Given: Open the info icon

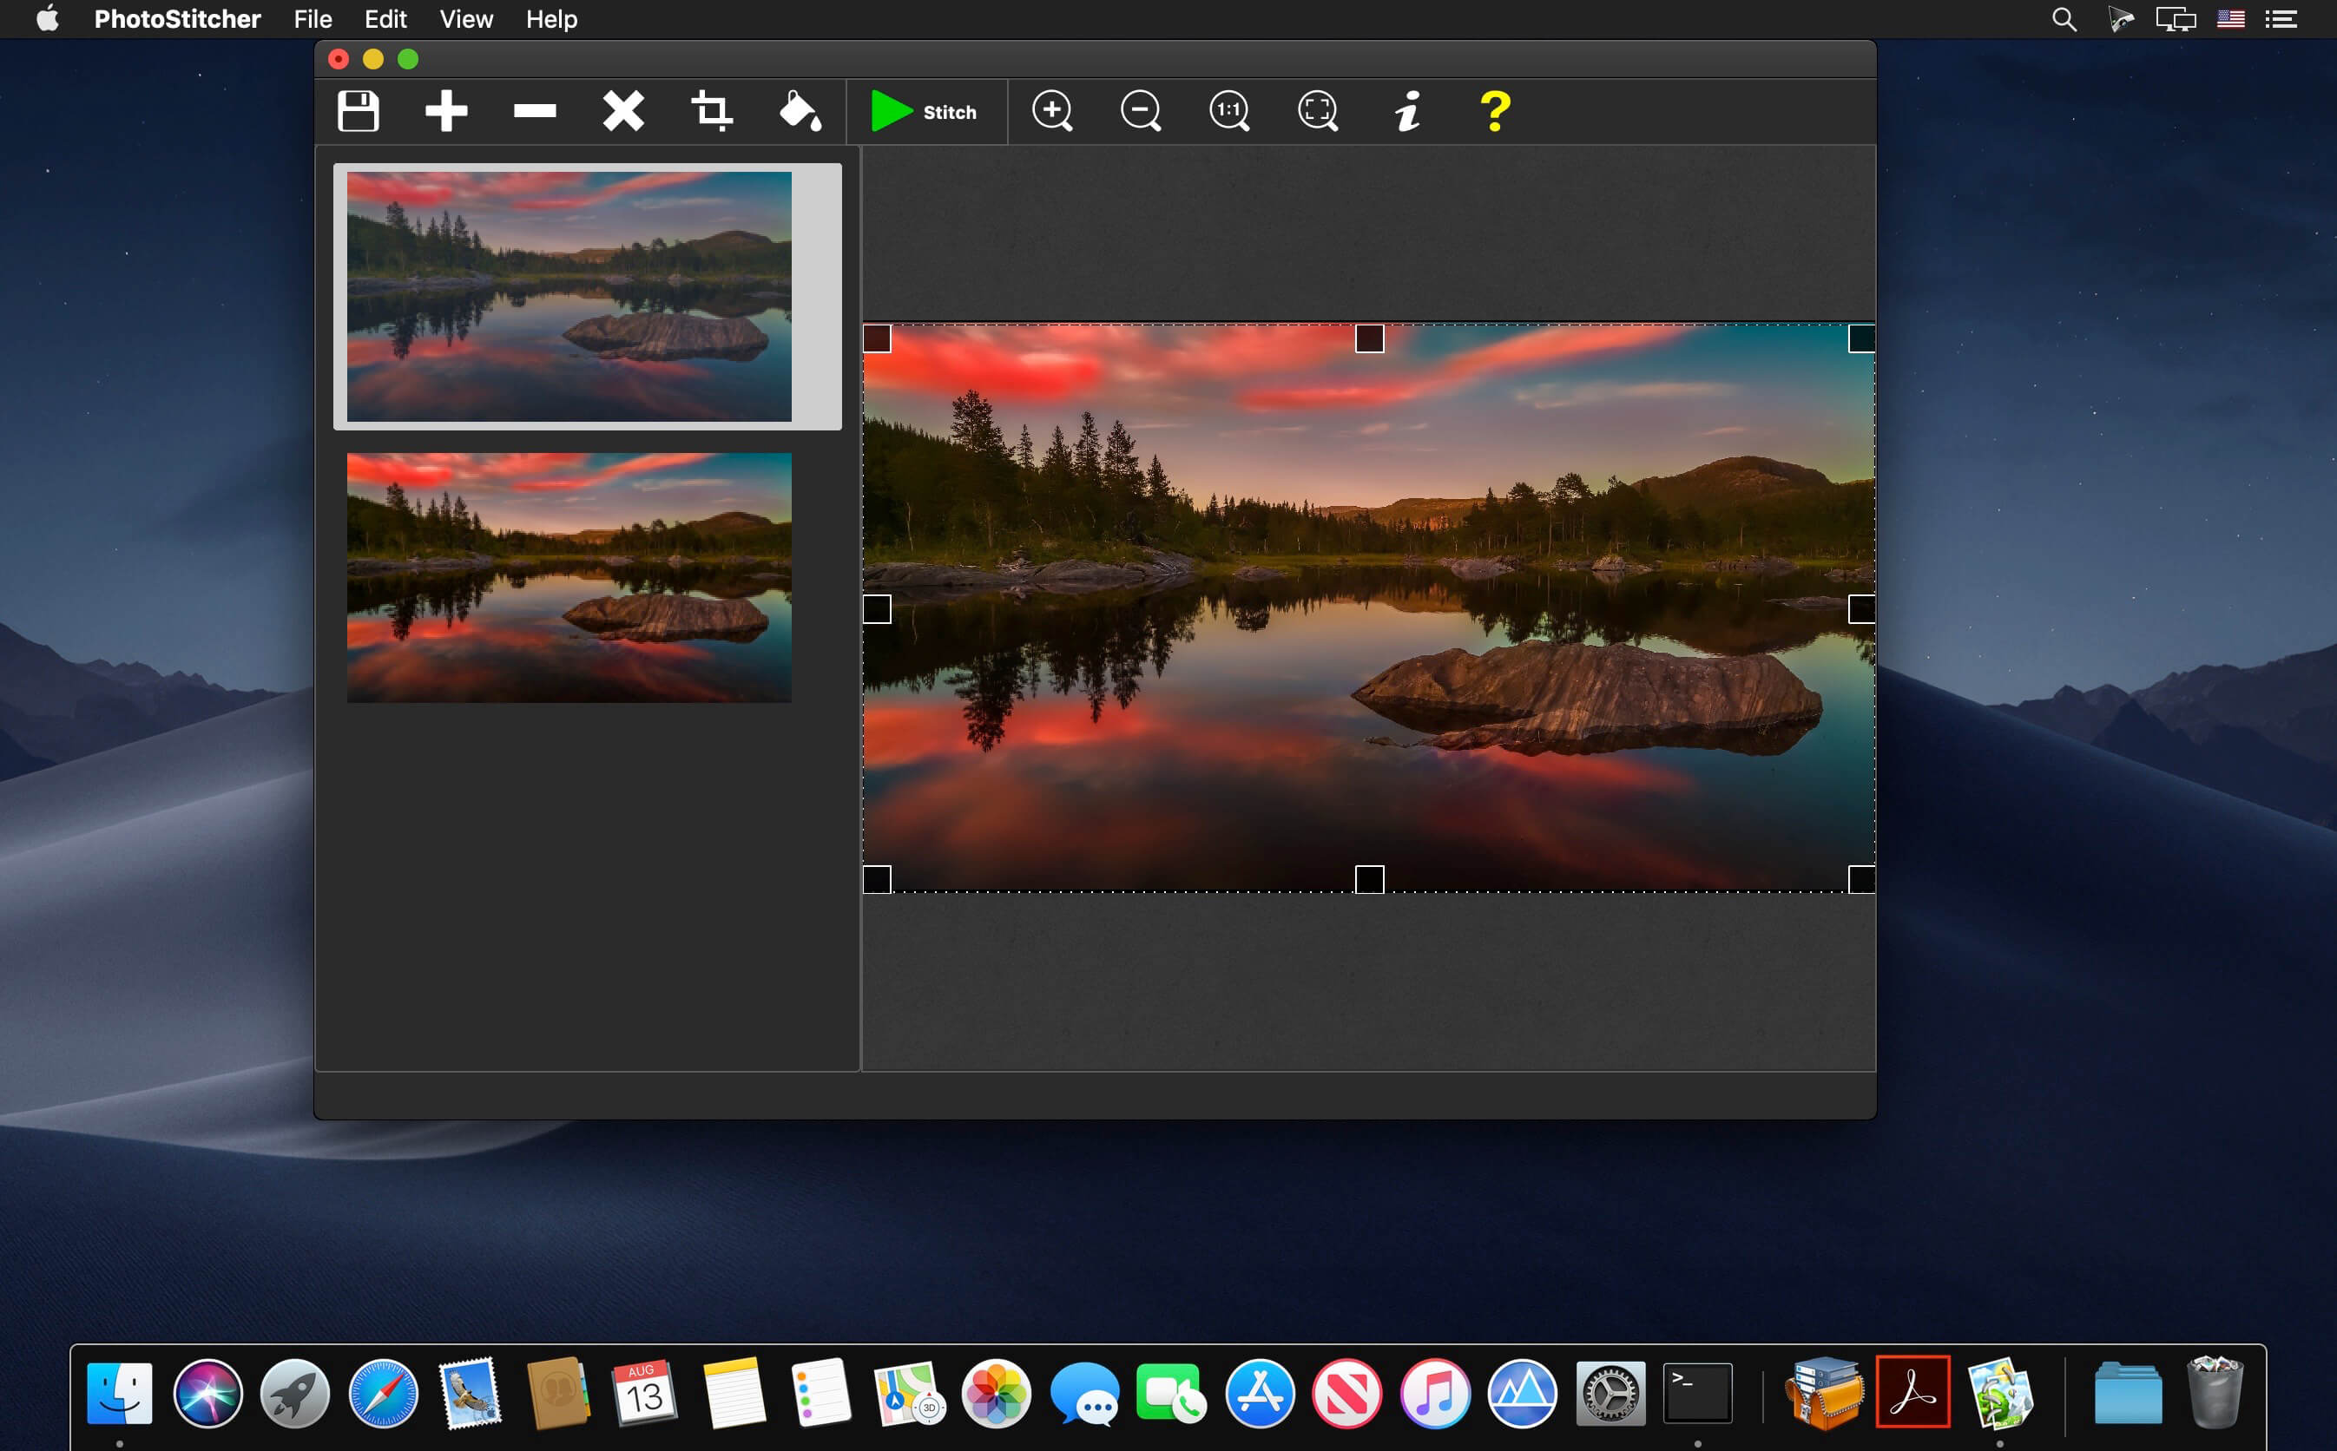Looking at the screenshot, I should pos(1407,111).
